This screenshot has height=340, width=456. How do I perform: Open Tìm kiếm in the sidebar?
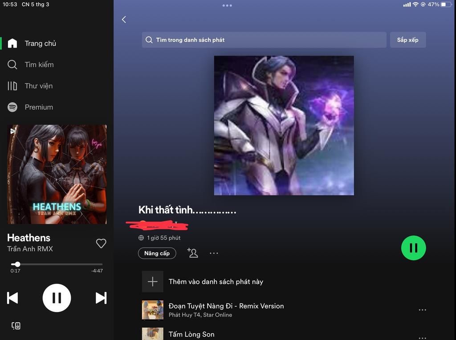tap(39, 65)
